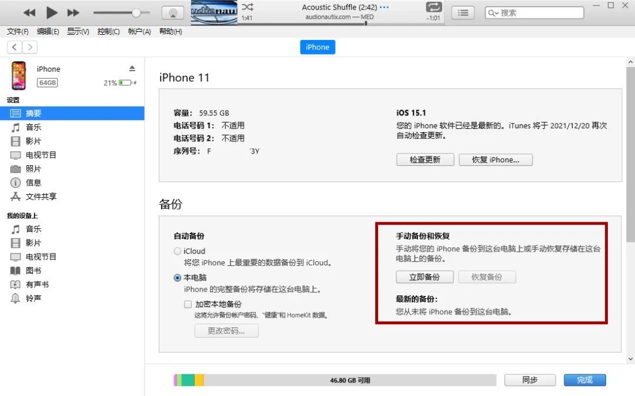
Task: Click 检查更新 to check for updates
Action: click(x=425, y=159)
